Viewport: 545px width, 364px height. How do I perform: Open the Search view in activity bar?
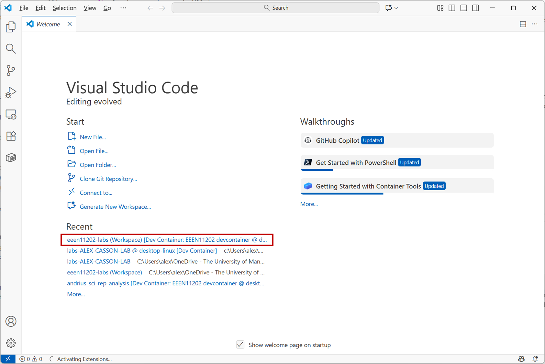pyautogui.click(x=11, y=49)
